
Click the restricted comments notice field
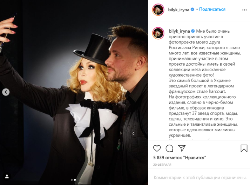(200, 178)
